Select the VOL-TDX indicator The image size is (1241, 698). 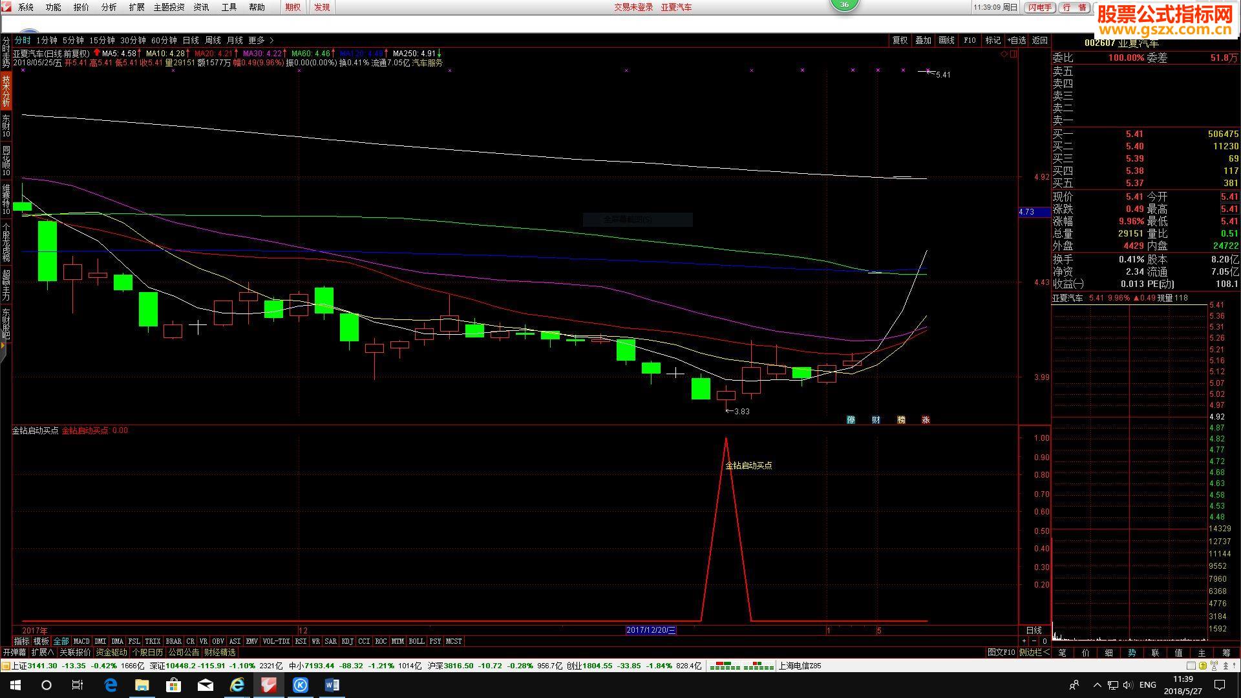(x=276, y=641)
